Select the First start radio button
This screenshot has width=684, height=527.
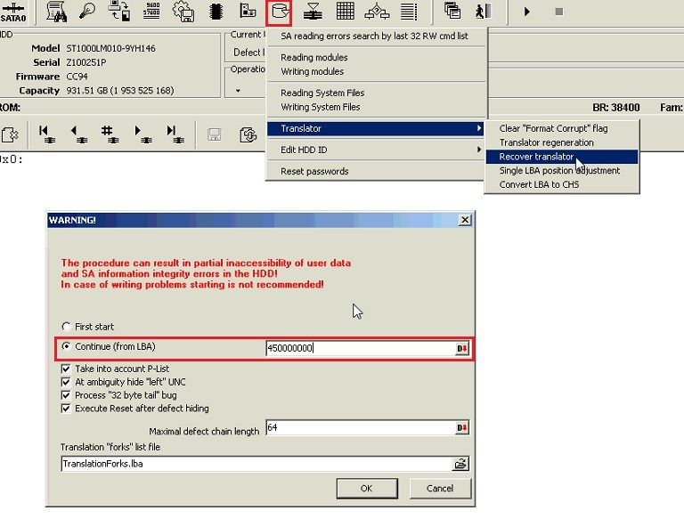coord(66,327)
